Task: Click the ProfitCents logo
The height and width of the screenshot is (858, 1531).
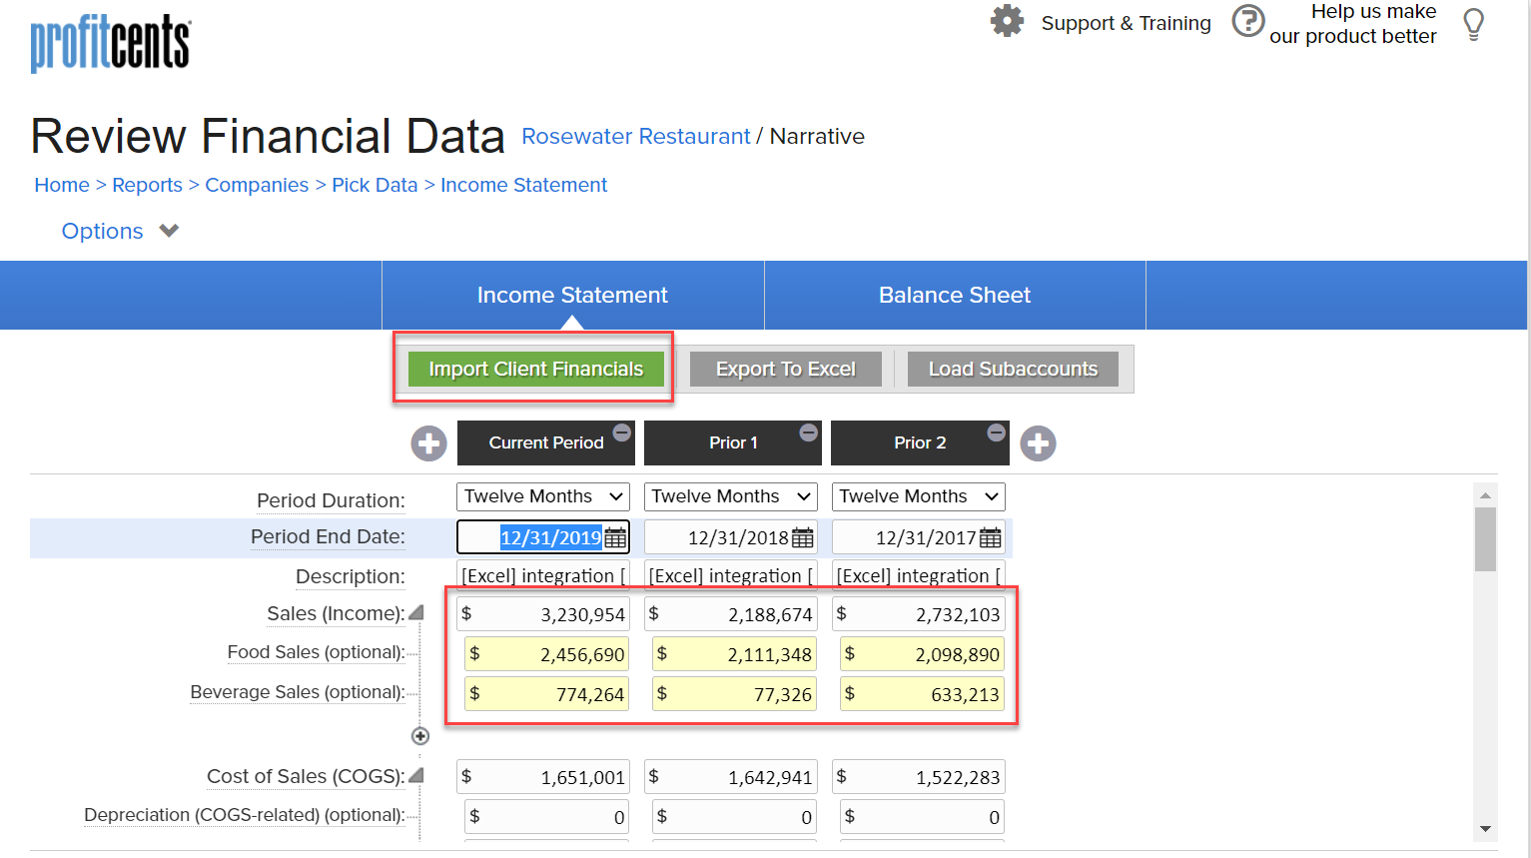Action: [110, 43]
